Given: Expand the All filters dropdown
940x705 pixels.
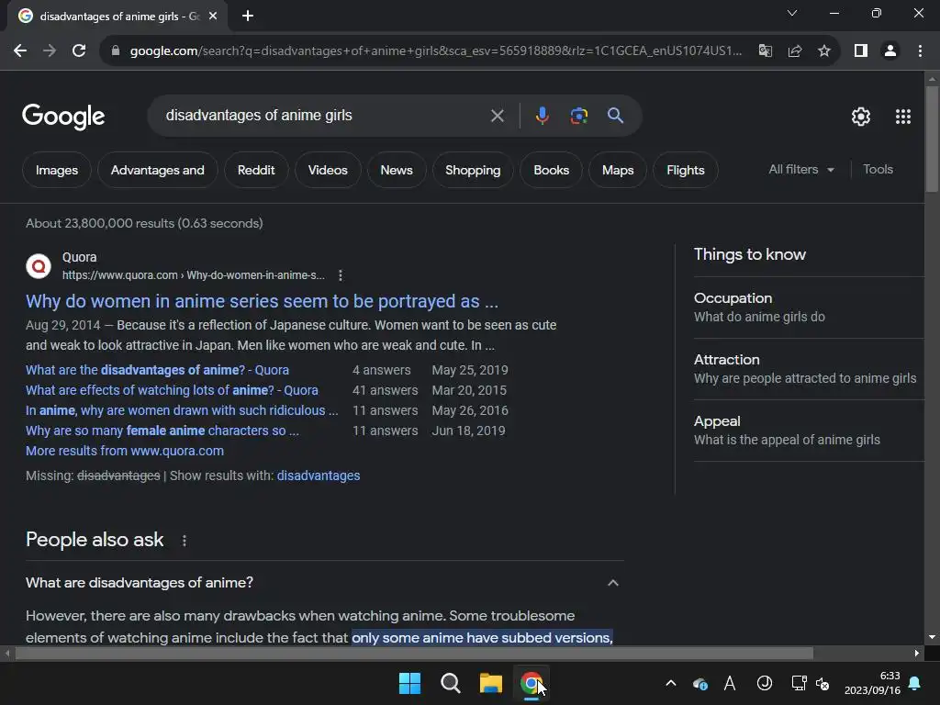Looking at the screenshot, I should coord(801,170).
